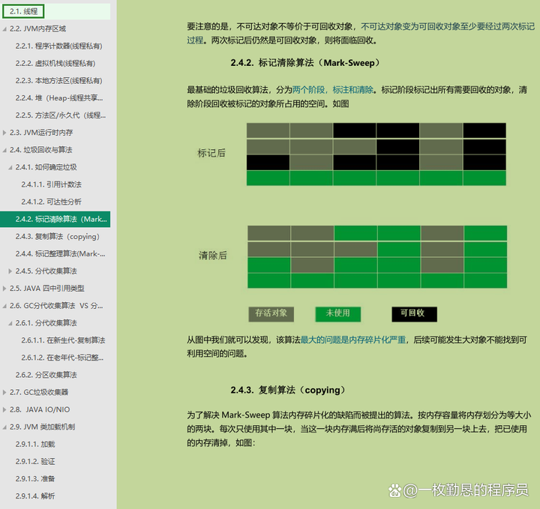Image resolution: width=540 pixels, height=509 pixels.
Task: Click heading 2.4.3. 复制算法 (copying)
Action: 287,391
